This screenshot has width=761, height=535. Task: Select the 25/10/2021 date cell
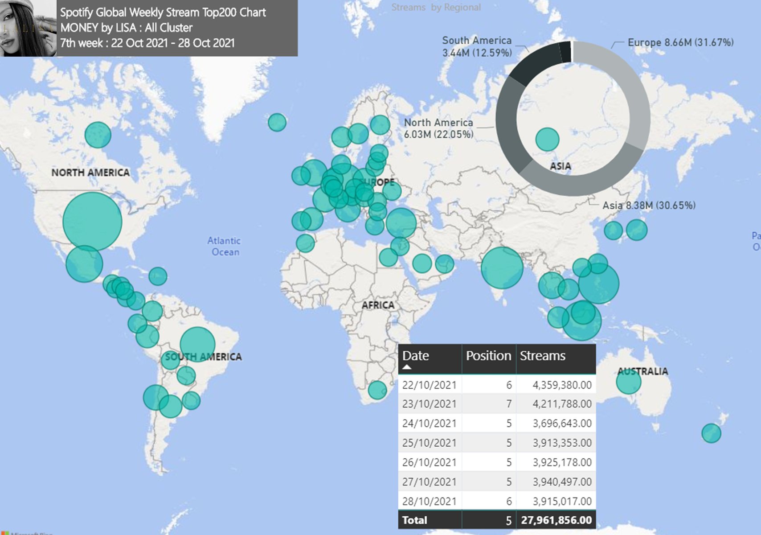430,443
